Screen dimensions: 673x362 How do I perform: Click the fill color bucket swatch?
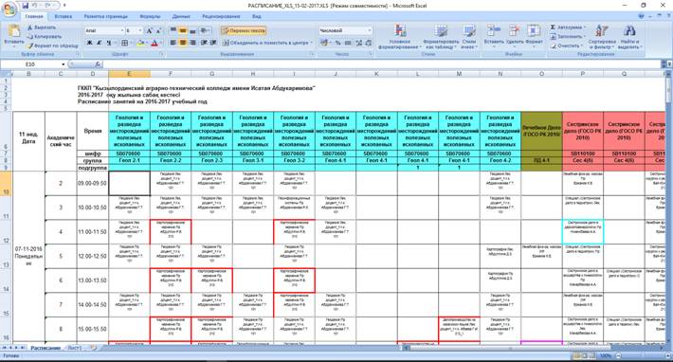point(140,43)
